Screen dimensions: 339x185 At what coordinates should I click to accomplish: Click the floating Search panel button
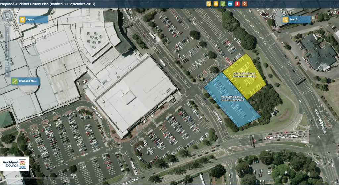(x=296, y=20)
